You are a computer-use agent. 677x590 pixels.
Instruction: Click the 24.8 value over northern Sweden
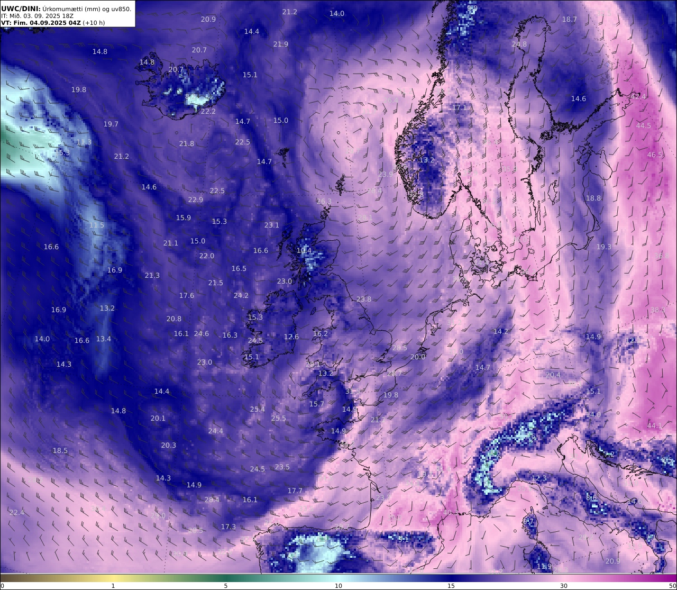(x=519, y=44)
